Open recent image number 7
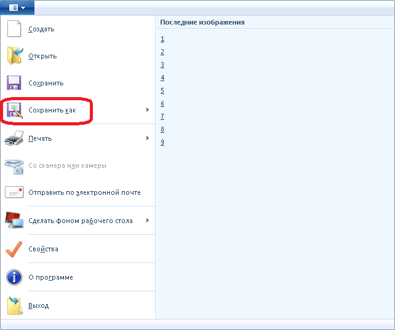The height and width of the screenshot is (330, 395). point(162,117)
